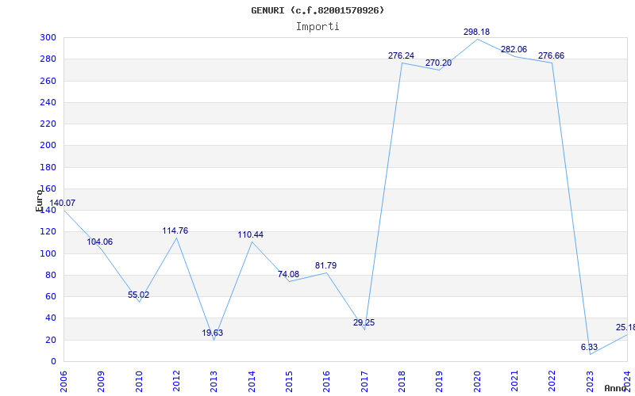Select the 2016 year axis label
Screen dimensions: 635x396
coord(326,381)
